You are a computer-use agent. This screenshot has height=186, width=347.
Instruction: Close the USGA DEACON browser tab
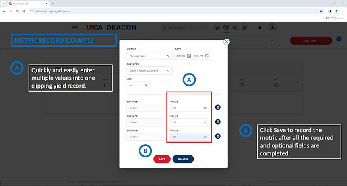[x=46, y=4]
